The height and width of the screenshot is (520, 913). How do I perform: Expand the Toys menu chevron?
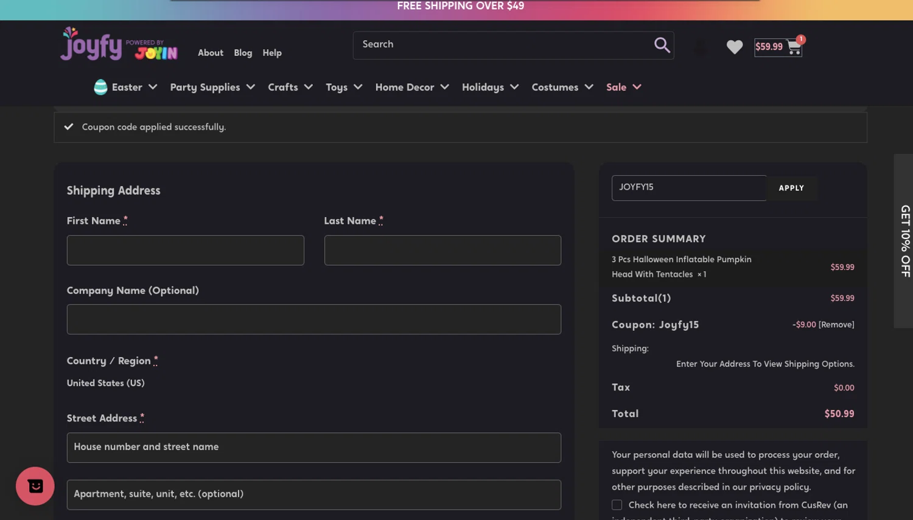pos(358,87)
